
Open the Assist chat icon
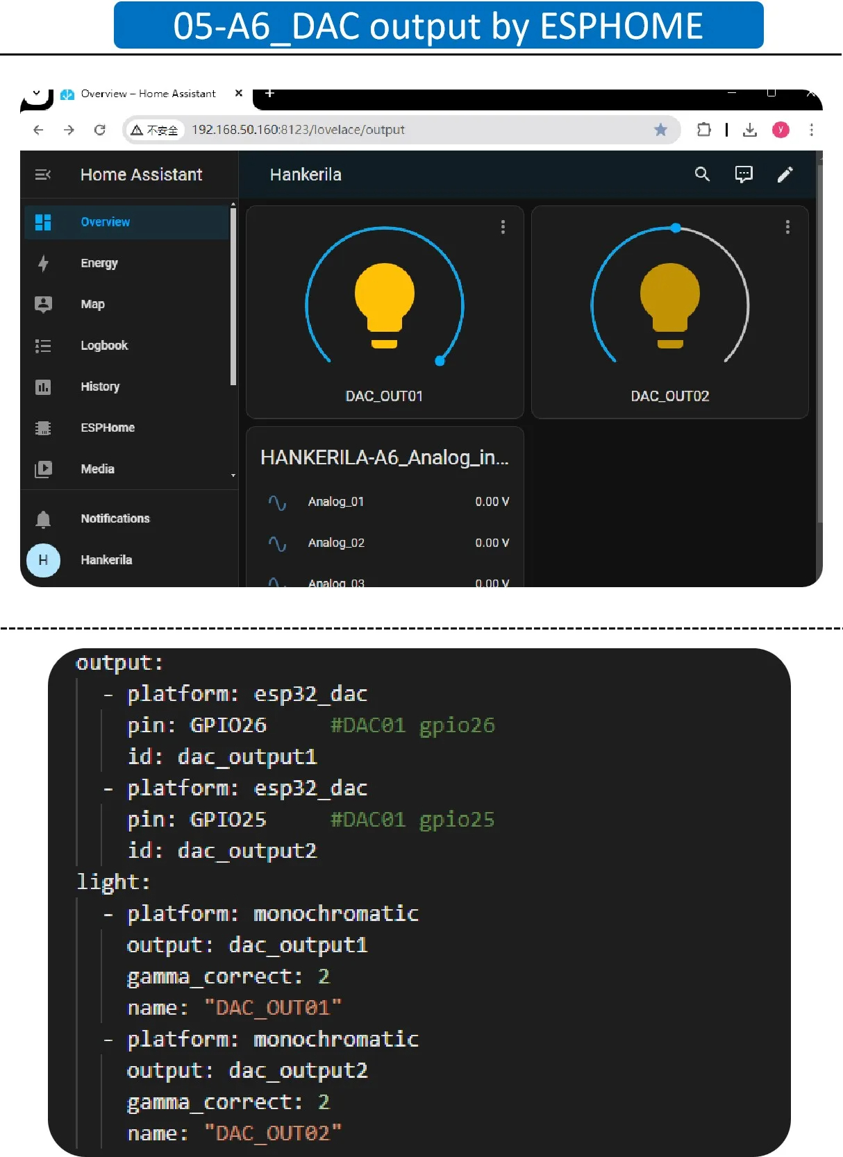(744, 174)
